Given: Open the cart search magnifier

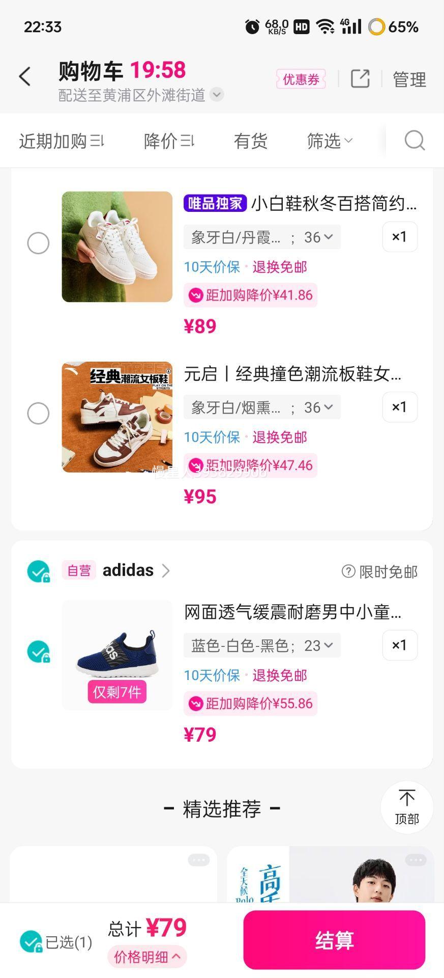Looking at the screenshot, I should click(x=415, y=141).
